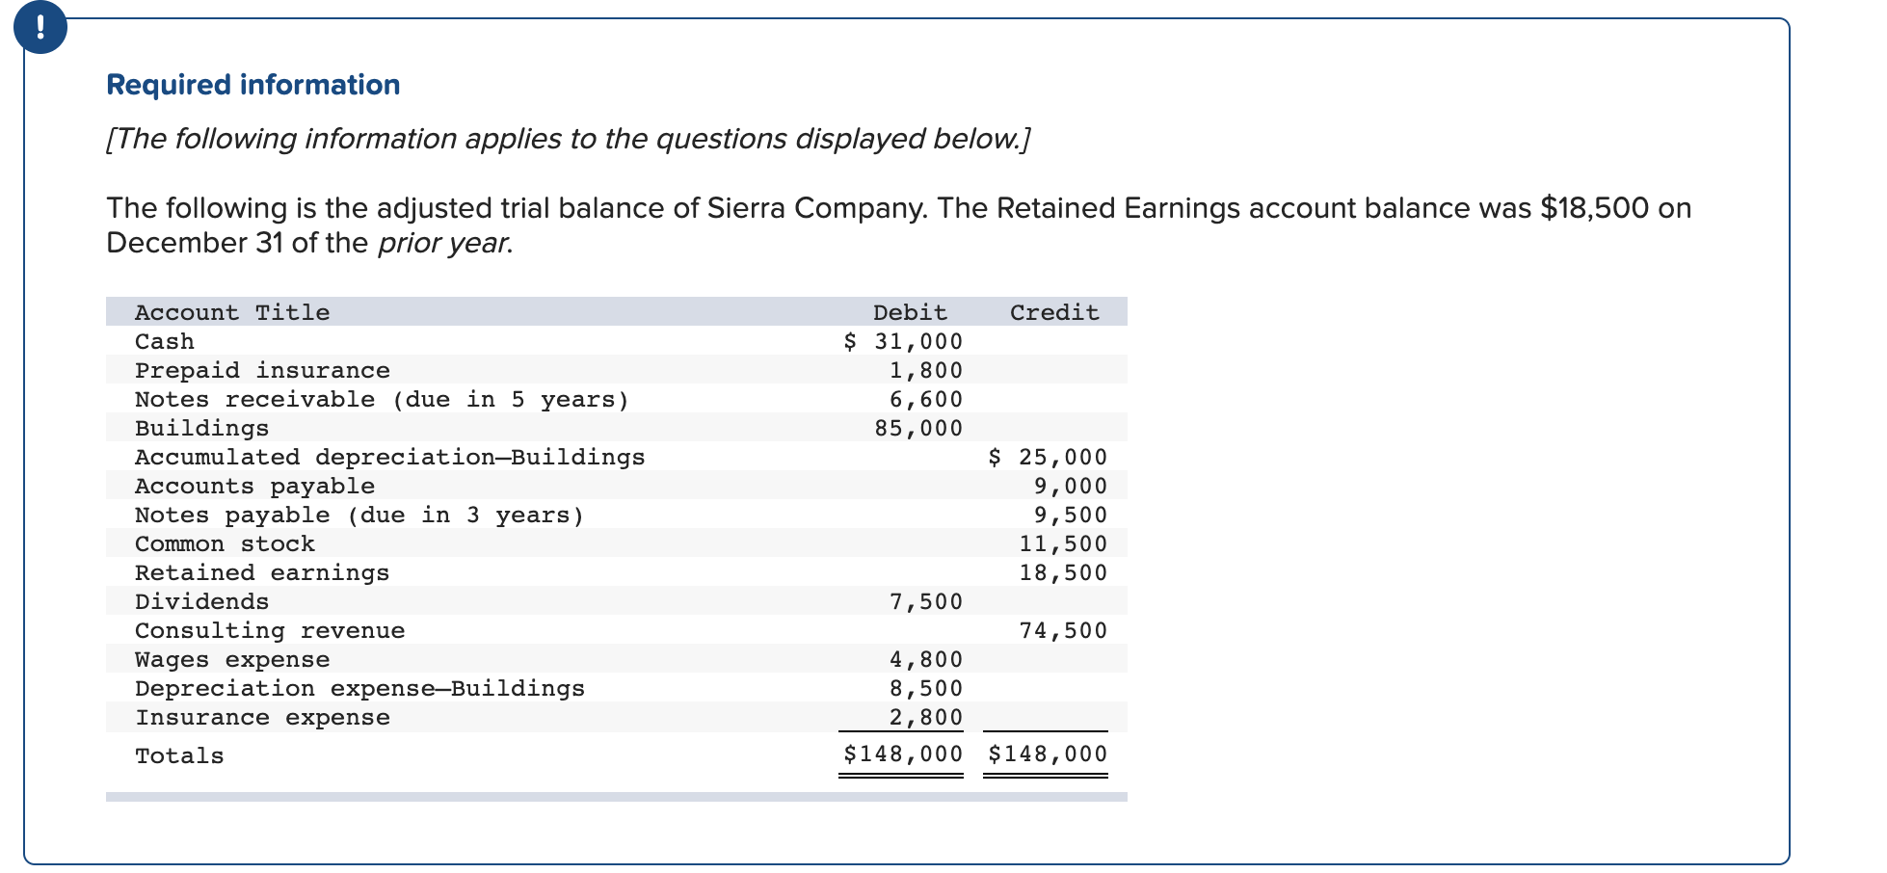This screenshot has width=1887, height=873.
Task: Click Depreciation expense value 8,500
Action: click(925, 688)
